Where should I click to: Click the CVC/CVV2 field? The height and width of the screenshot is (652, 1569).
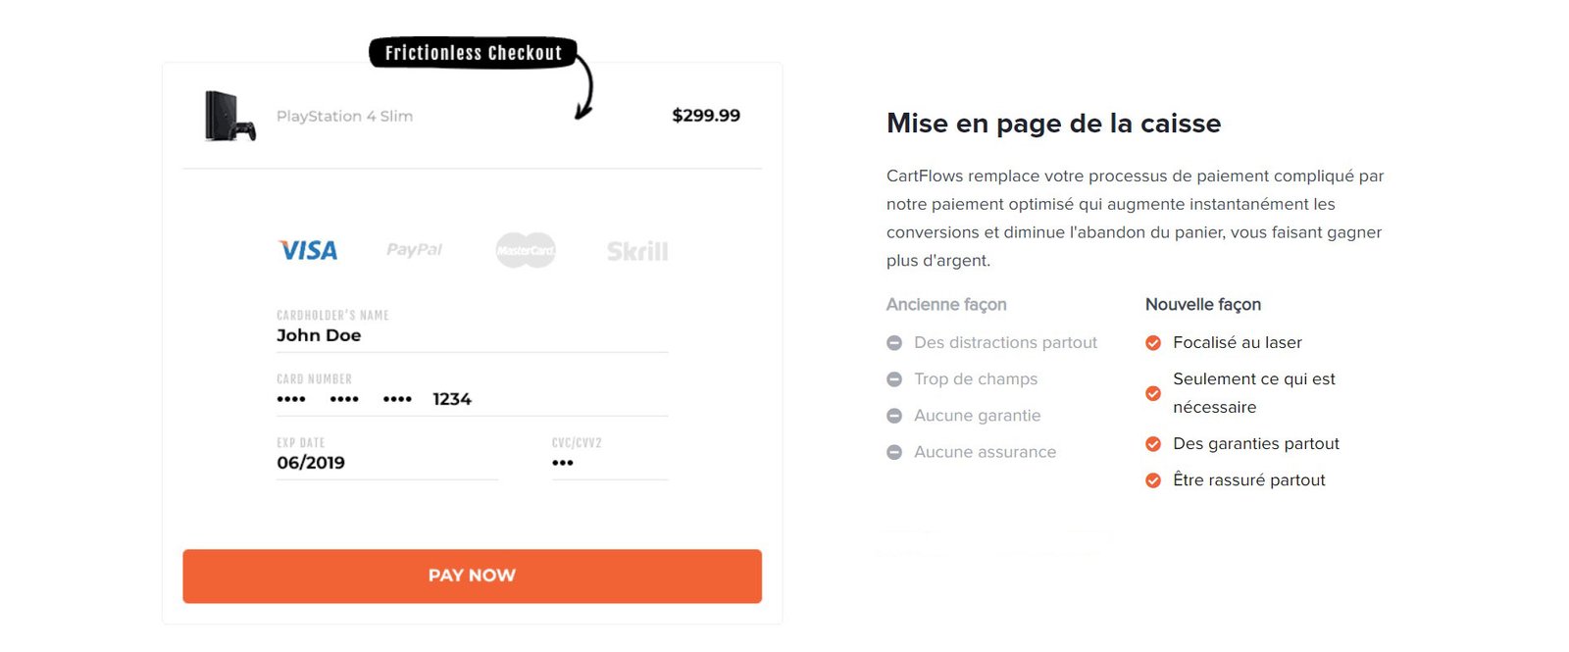pyautogui.click(x=608, y=463)
